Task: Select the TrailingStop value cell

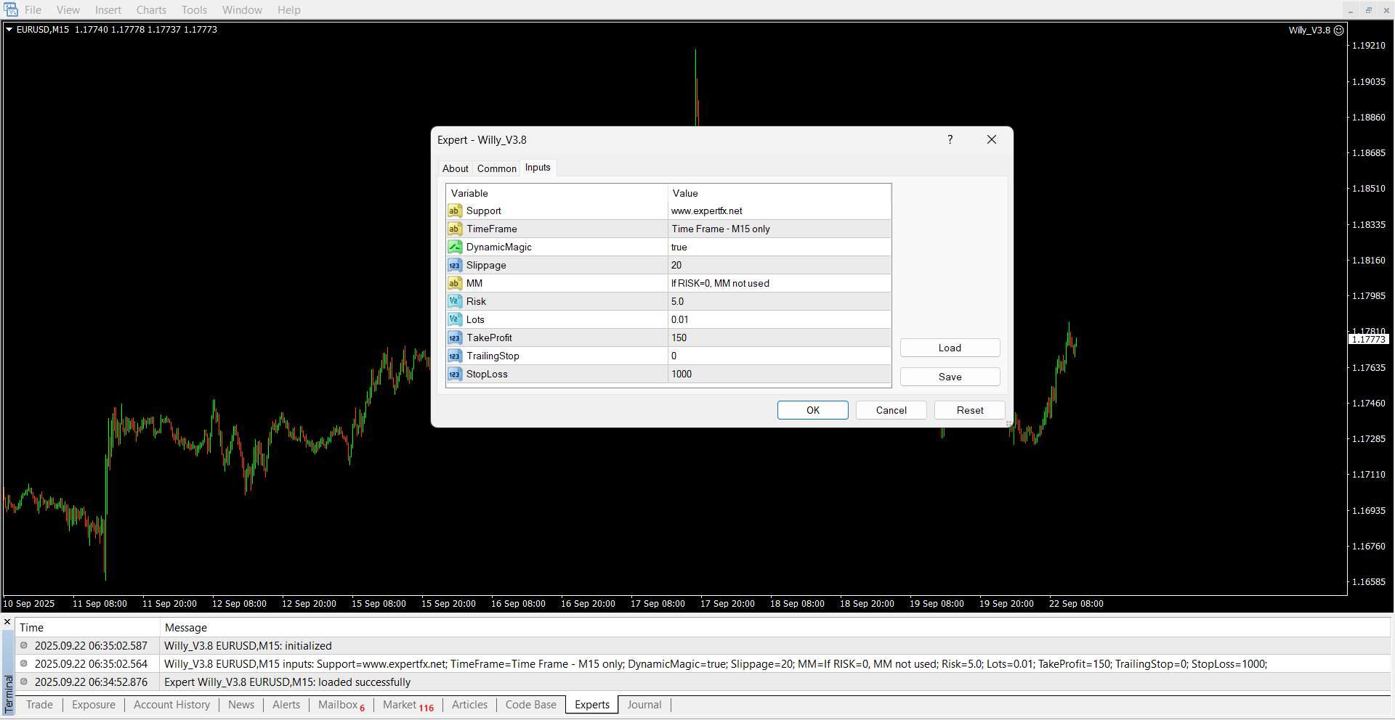Action: [x=779, y=356]
